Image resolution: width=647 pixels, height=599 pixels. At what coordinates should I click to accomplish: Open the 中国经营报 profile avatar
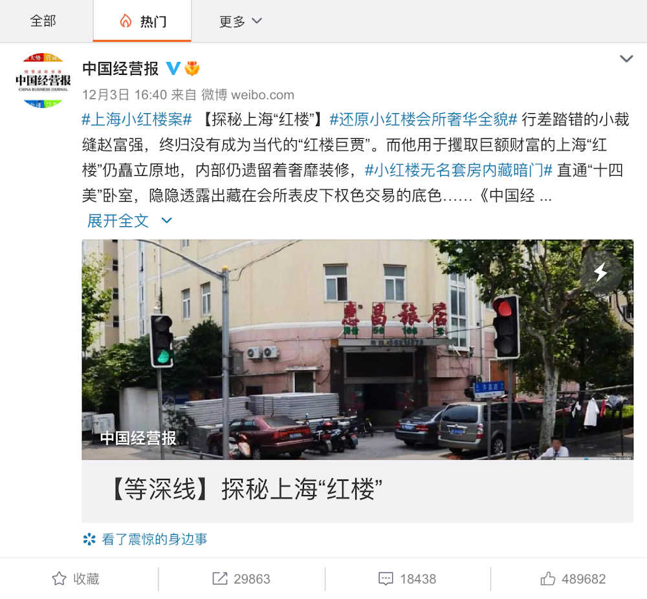(x=43, y=80)
